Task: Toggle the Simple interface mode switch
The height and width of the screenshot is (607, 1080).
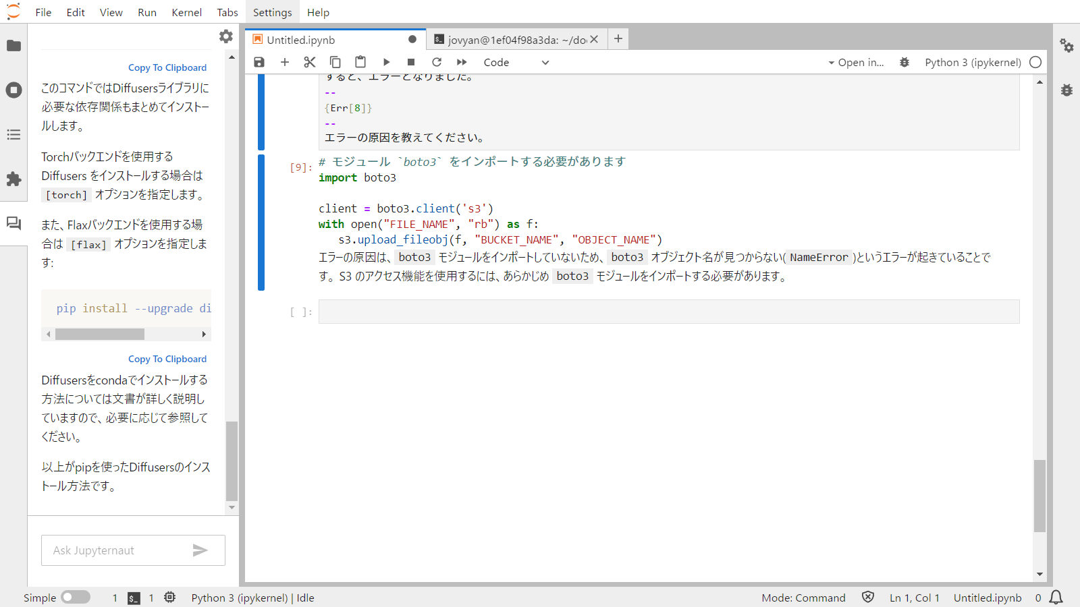Action: [x=76, y=598]
